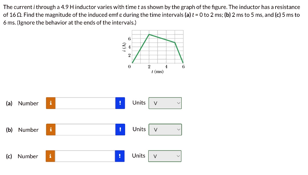Viewport: 308px width, 175px height.
Task: Click the 'V' unit shown for part (a)
Action: tap(155, 103)
